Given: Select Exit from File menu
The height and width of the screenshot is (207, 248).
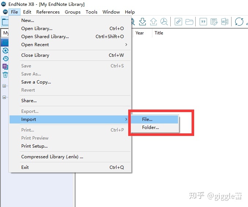Looking at the screenshot, I should (x=70, y=167).
